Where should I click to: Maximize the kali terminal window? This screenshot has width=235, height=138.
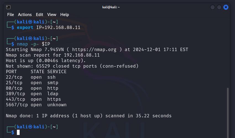pyautogui.click(x=219, y=7)
